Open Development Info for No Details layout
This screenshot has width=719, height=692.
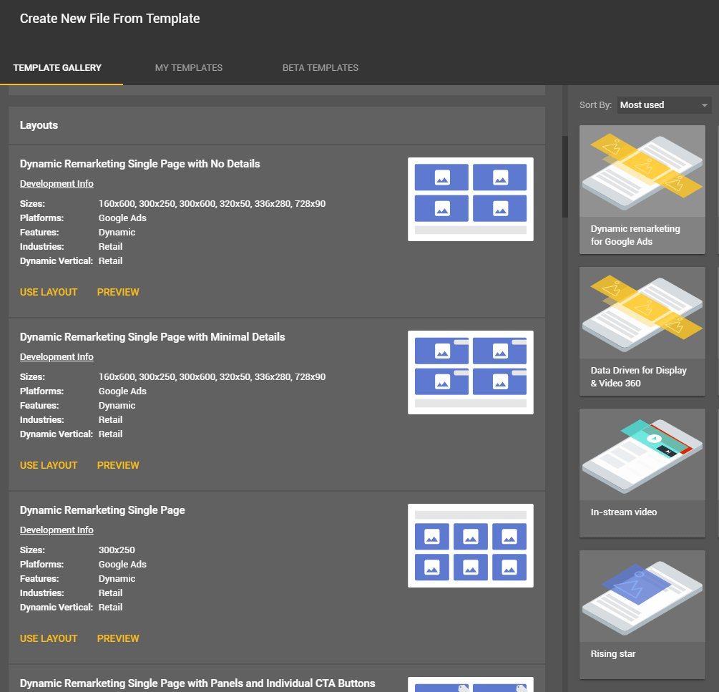pyautogui.click(x=57, y=183)
